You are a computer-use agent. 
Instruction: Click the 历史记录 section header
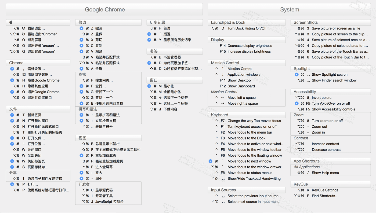[175, 22]
